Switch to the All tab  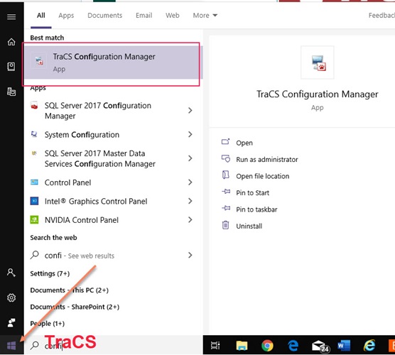click(x=41, y=16)
